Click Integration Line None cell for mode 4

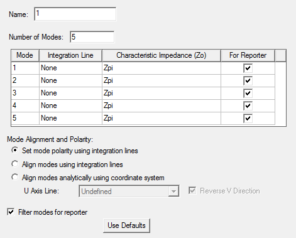pyautogui.click(x=70, y=105)
